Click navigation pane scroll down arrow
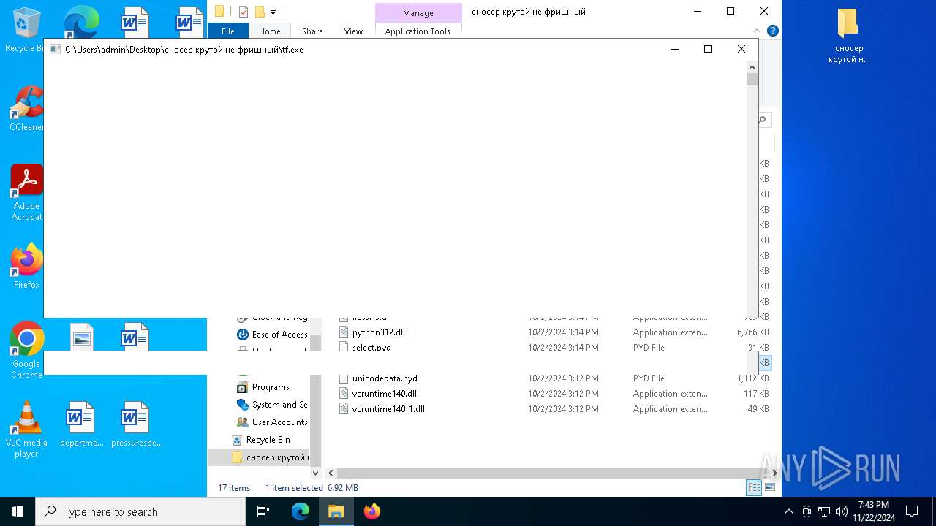 (x=316, y=473)
